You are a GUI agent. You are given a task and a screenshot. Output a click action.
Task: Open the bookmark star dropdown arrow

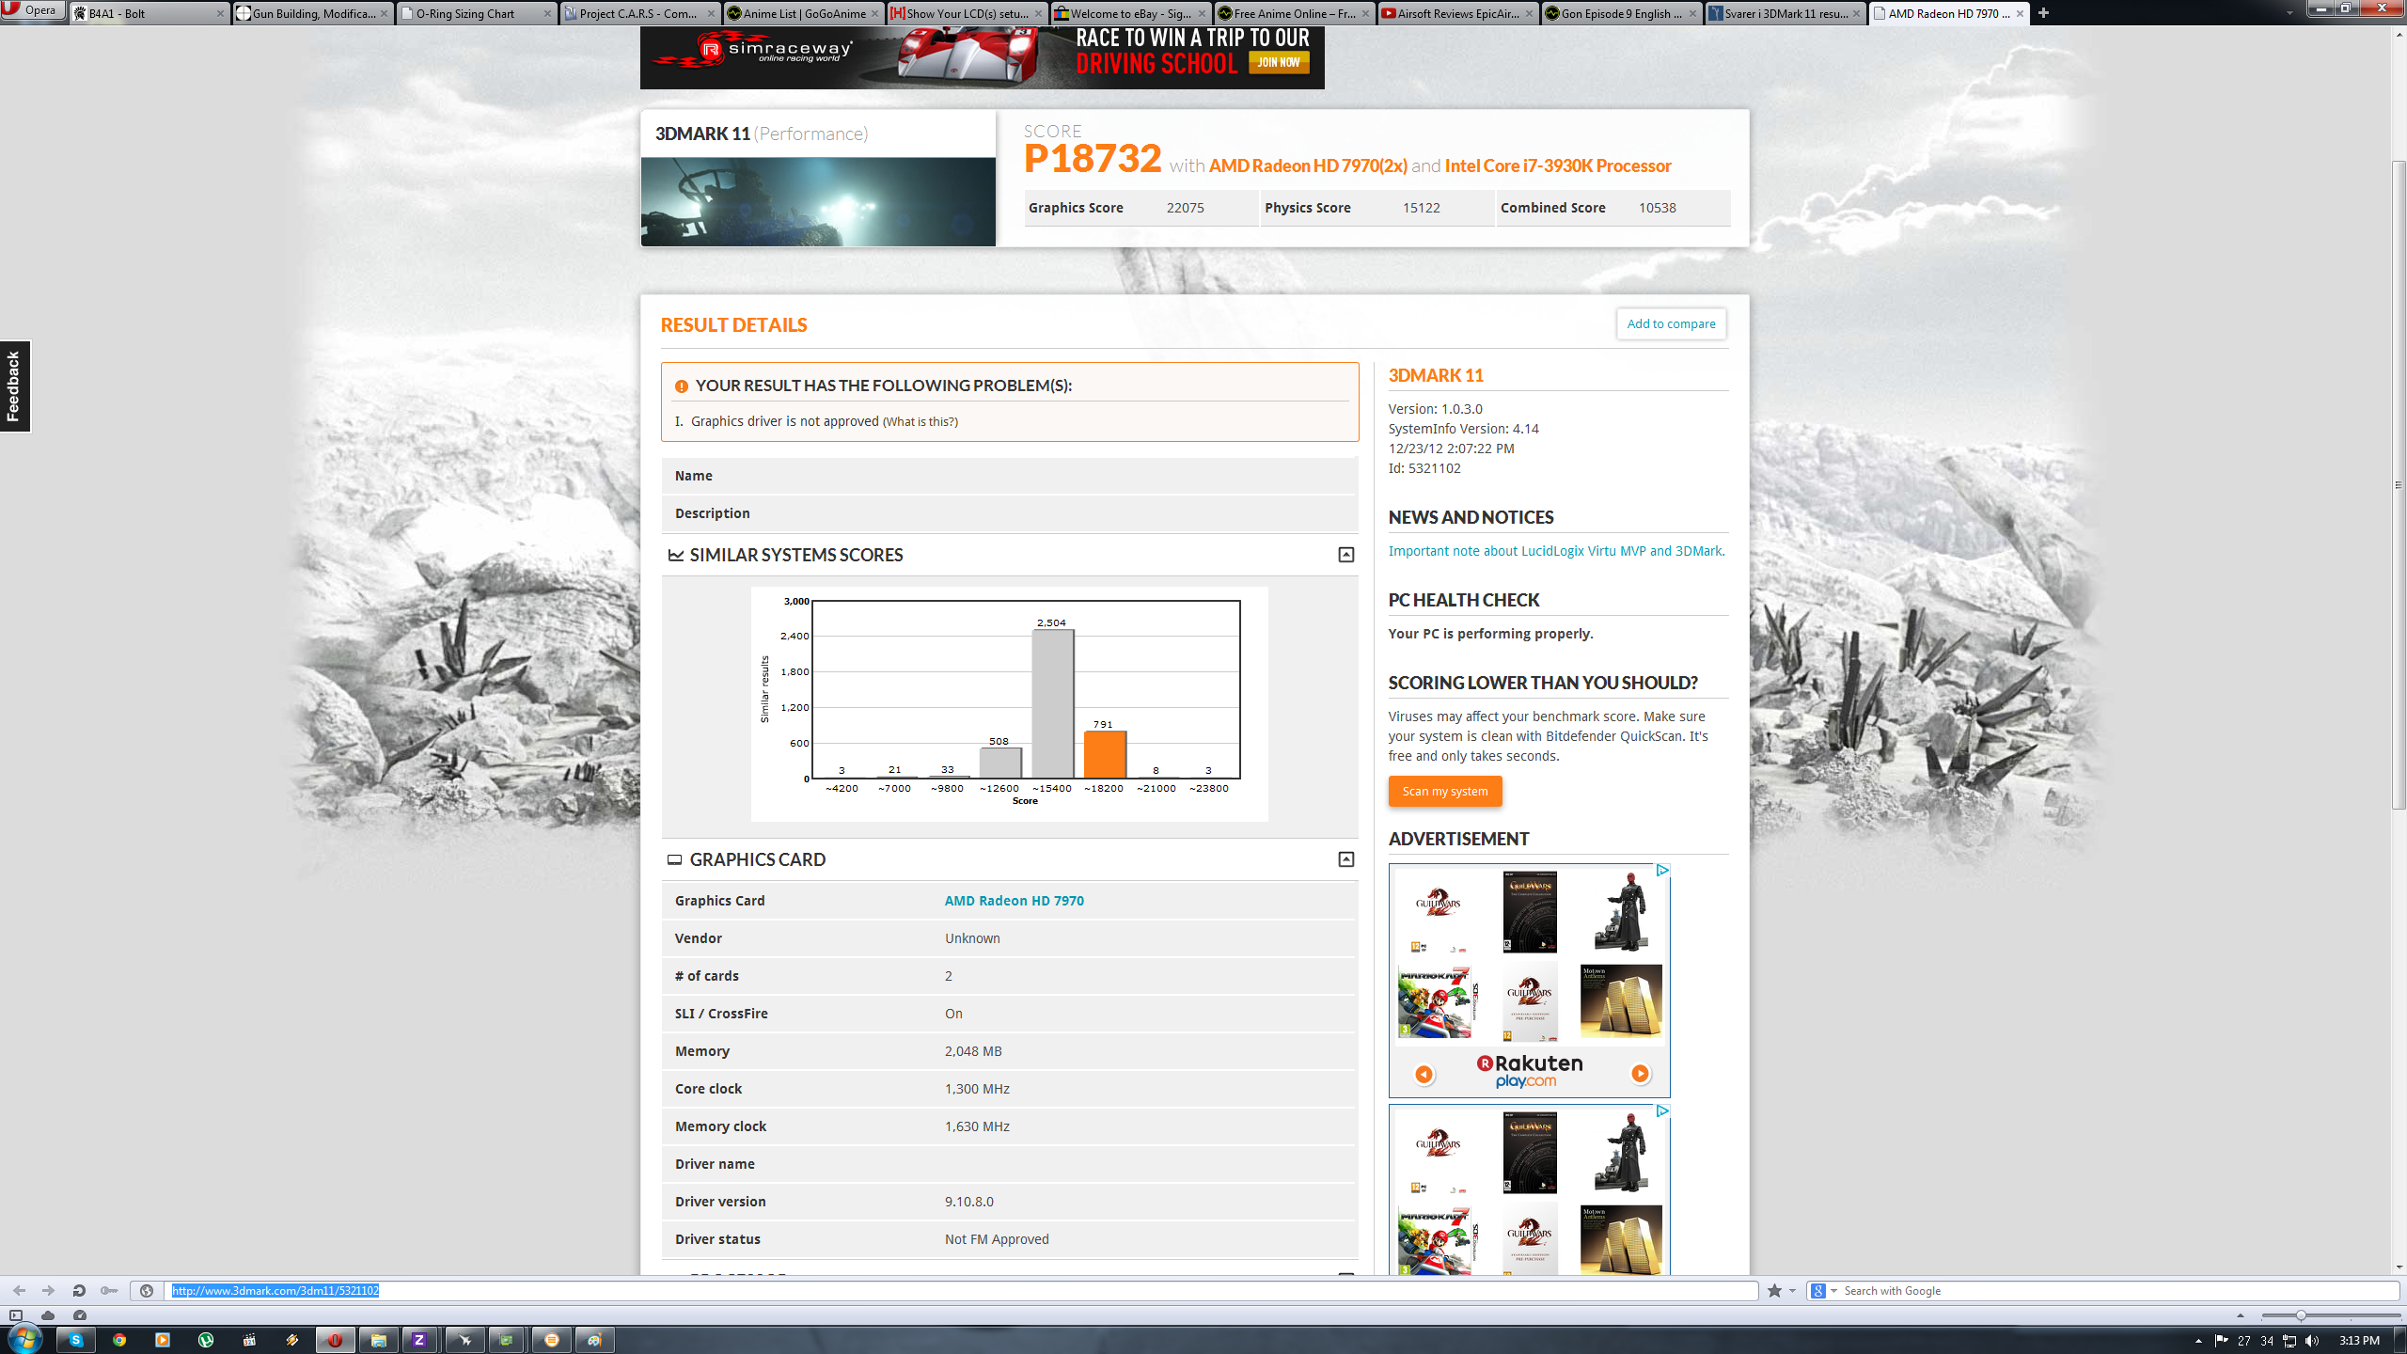pyautogui.click(x=1792, y=1291)
